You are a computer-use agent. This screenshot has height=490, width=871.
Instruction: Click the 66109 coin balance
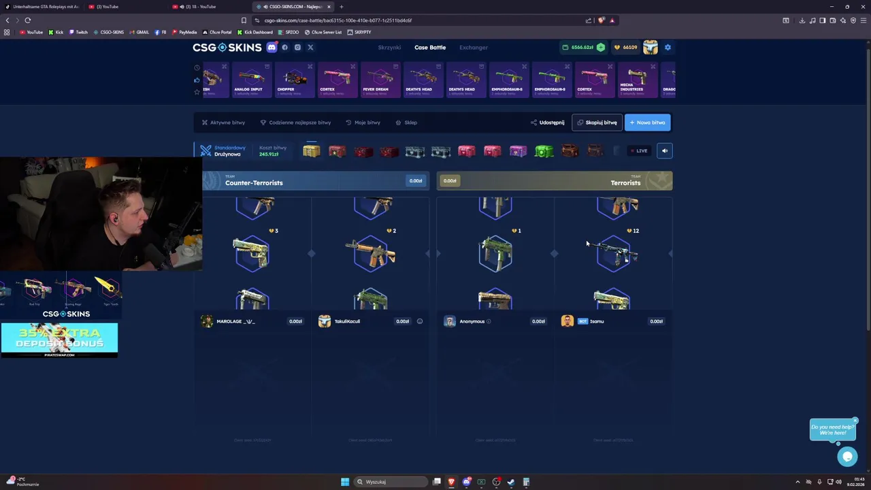click(626, 47)
